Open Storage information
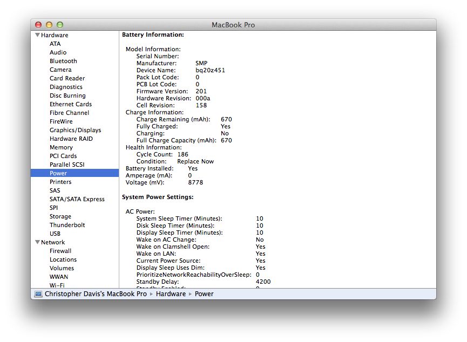 click(60, 216)
